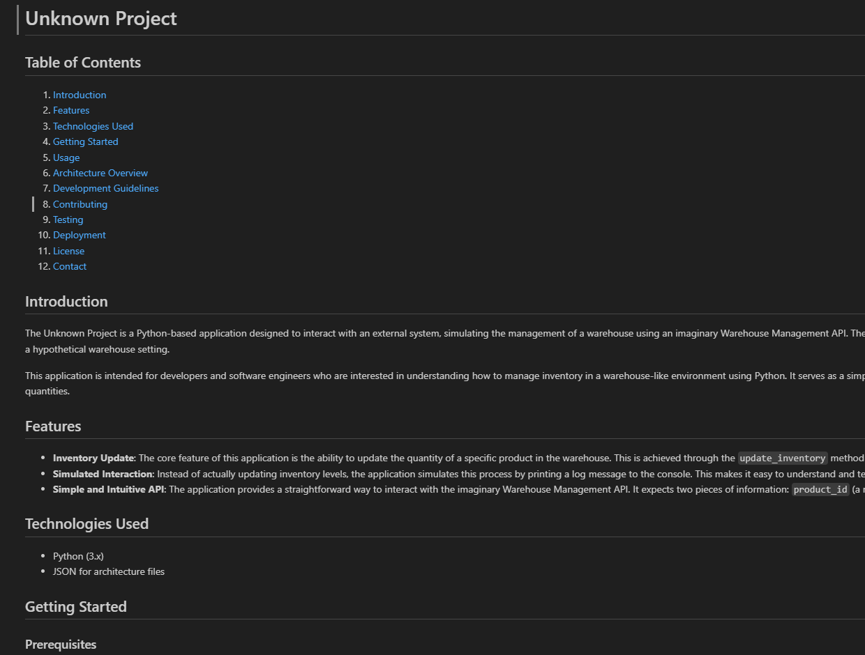This screenshot has height=655, width=865.
Task: Open the Introduction table of contents link
Action: click(x=80, y=95)
